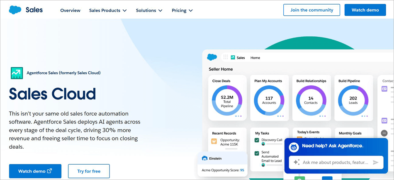Click the My Tasks card title

coord(262,133)
